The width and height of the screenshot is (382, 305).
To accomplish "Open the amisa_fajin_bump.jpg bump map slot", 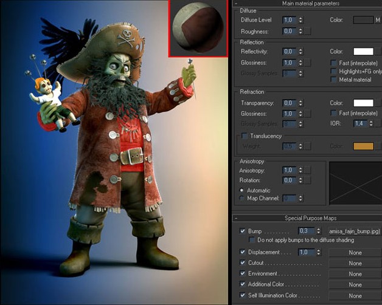I will click(x=354, y=231).
